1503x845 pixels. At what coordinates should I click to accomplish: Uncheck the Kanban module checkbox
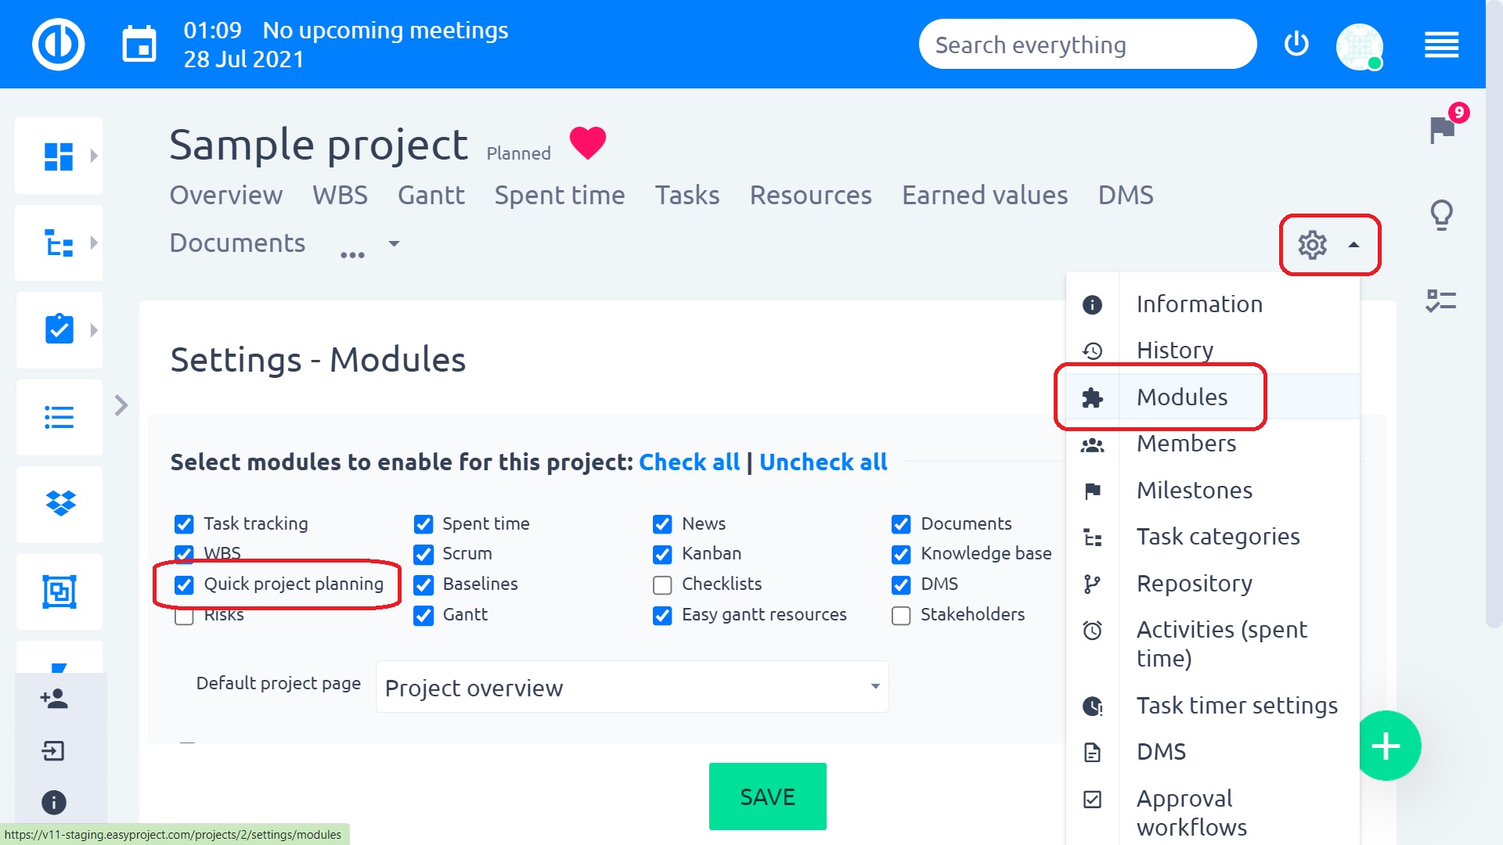tap(662, 555)
